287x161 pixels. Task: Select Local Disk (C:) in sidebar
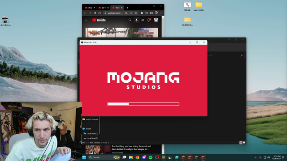coord(91,133)
